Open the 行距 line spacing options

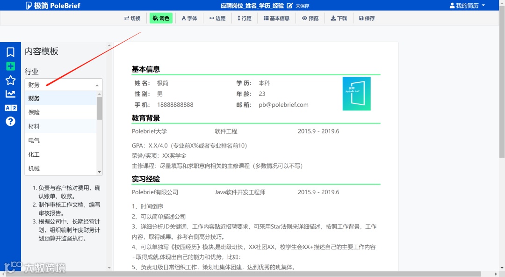point(245,18)
